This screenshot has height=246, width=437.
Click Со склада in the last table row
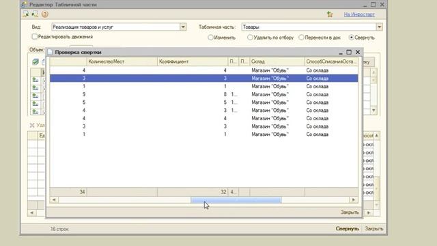(317, 135)
